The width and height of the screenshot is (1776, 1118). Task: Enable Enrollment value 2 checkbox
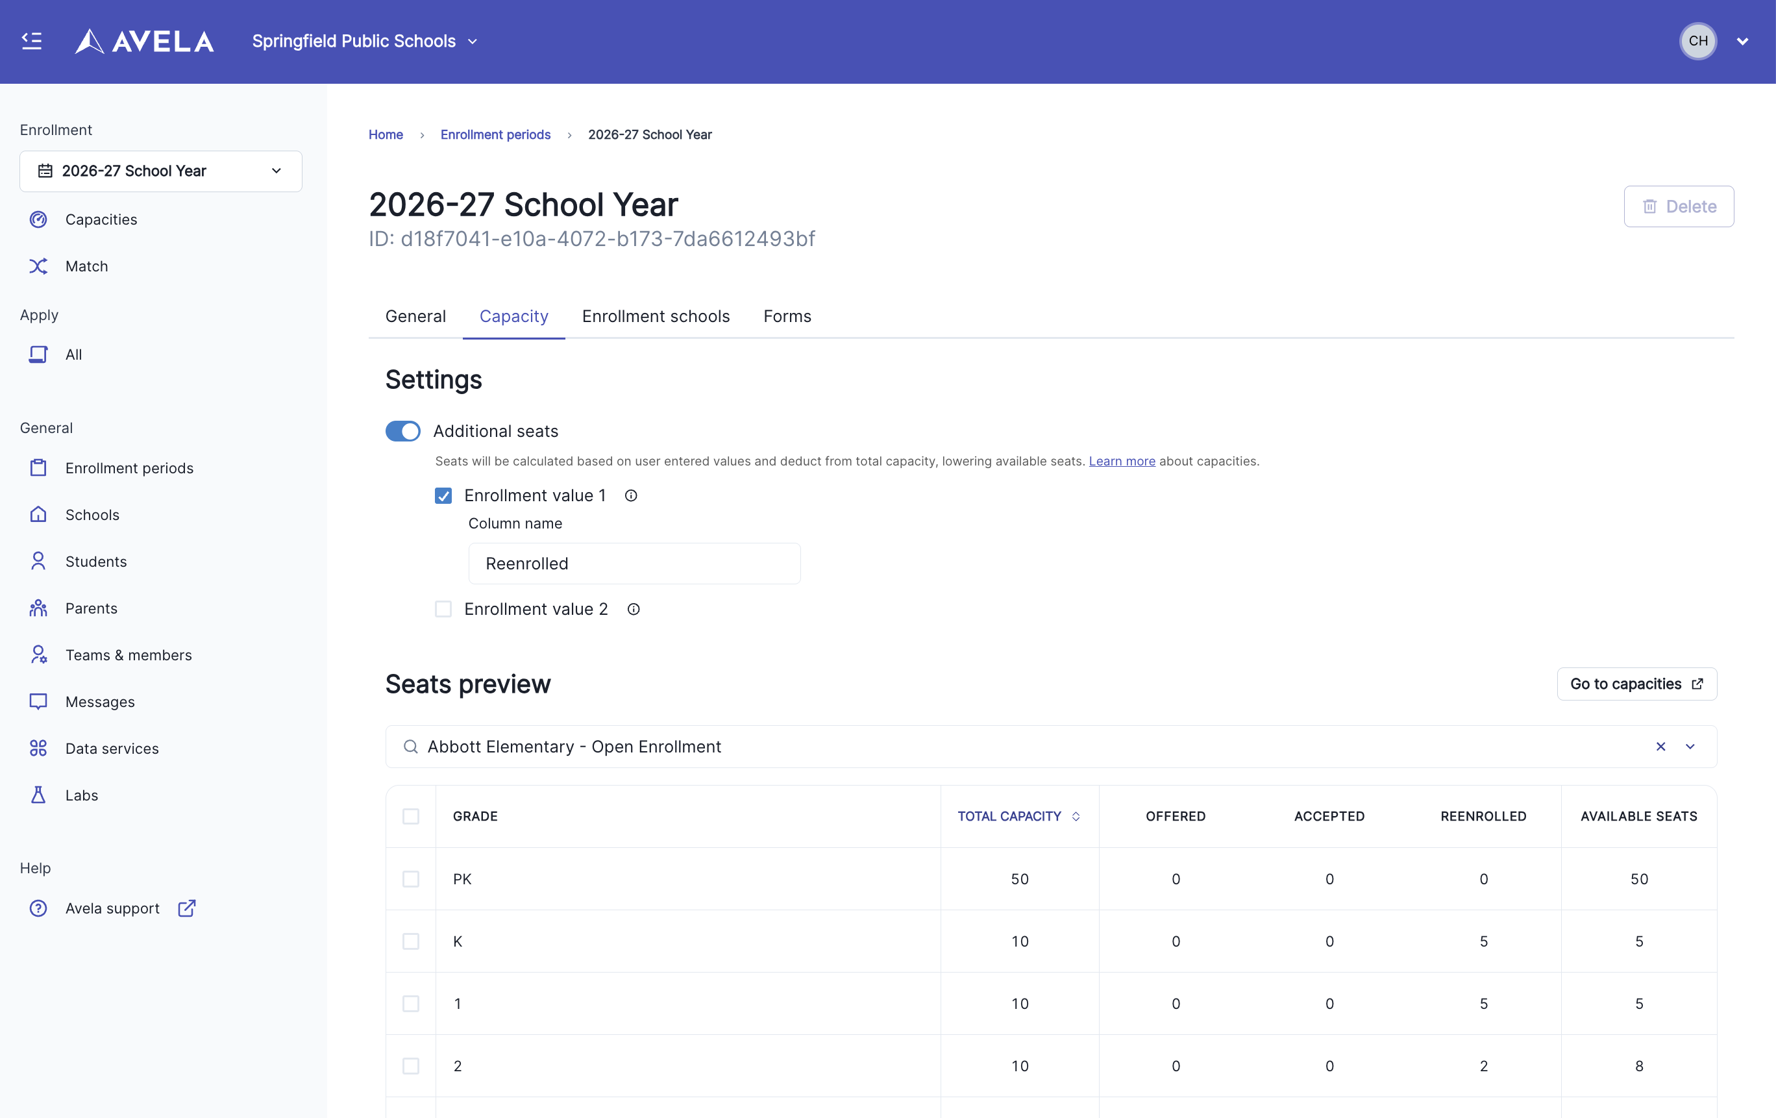(x=443, y=609)
